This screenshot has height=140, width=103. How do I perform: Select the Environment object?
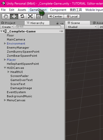pyautogui.click(x=16, y=44)
